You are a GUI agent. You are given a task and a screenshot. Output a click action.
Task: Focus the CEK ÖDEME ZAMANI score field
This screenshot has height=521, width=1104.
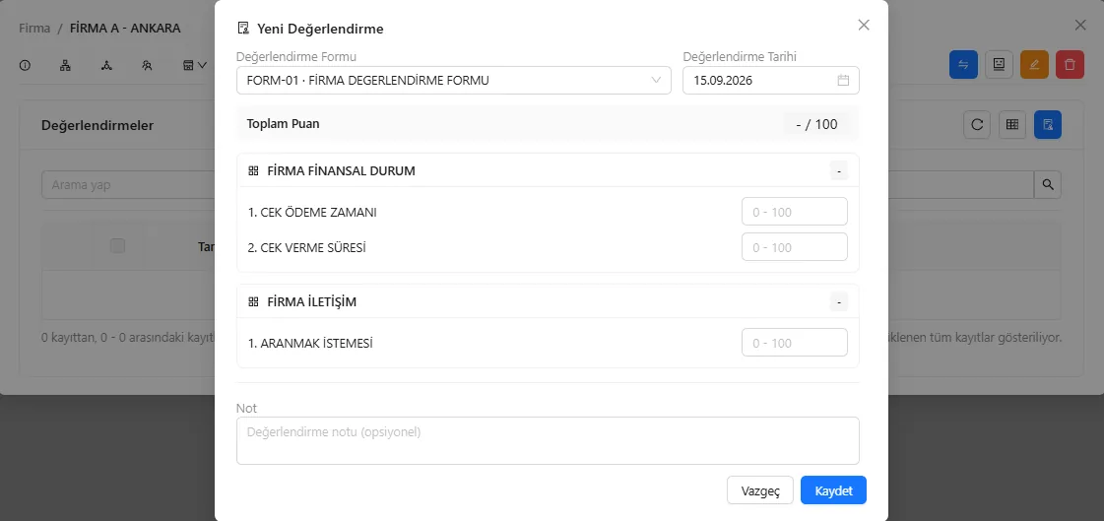tap(794, 212)
